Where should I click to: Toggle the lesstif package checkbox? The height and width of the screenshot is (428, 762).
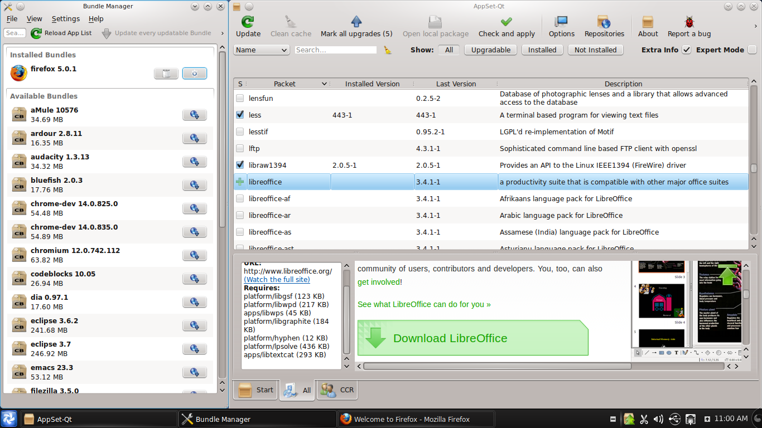coord(240,132)
